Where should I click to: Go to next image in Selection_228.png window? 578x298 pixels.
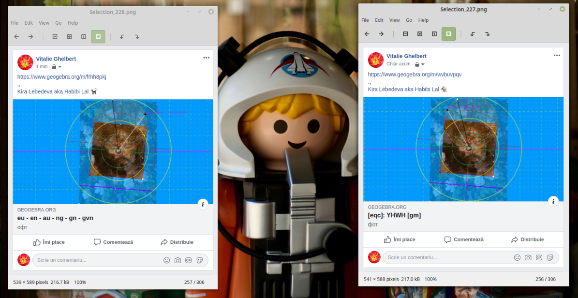(x=30, y=36)
